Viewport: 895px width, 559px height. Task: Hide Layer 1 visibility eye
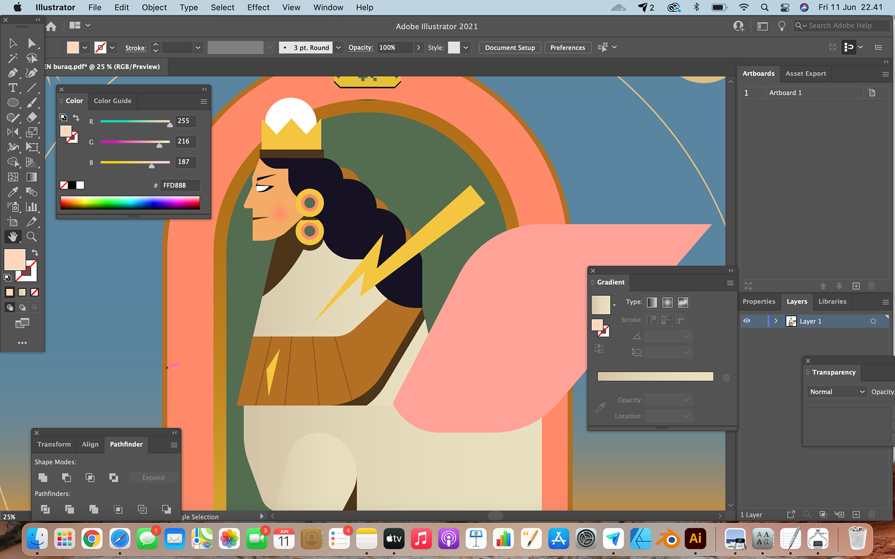[747, 321]
